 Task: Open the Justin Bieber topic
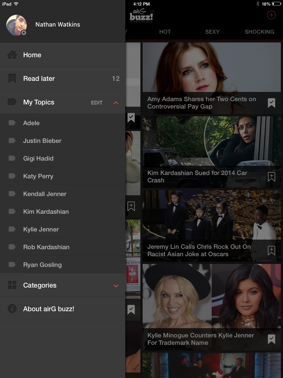pyautogui.click(x=63, y=141)
